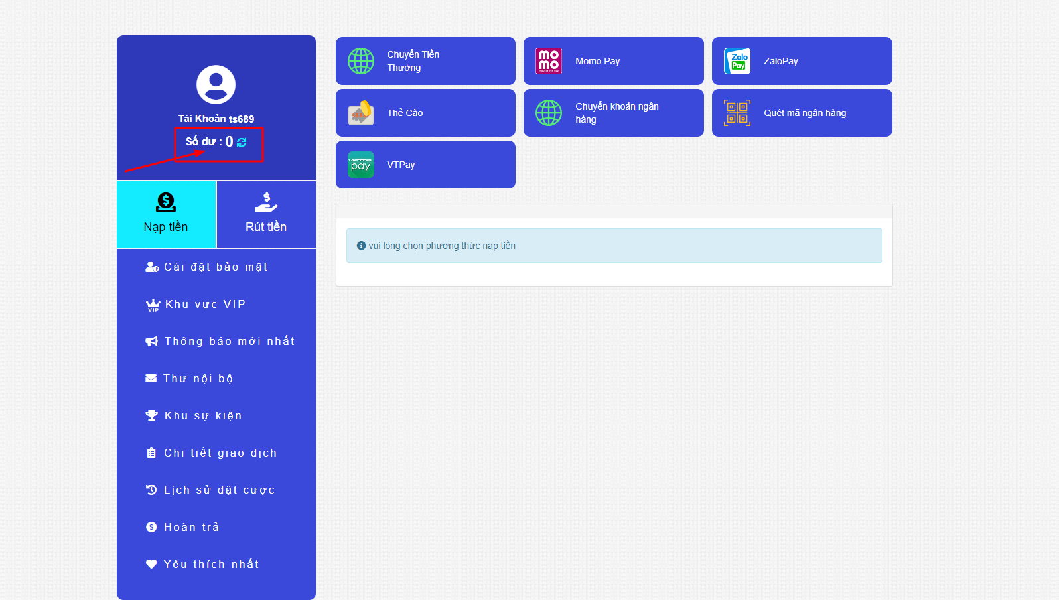Open the Nạp tiền deposit tab

[167, 214]
